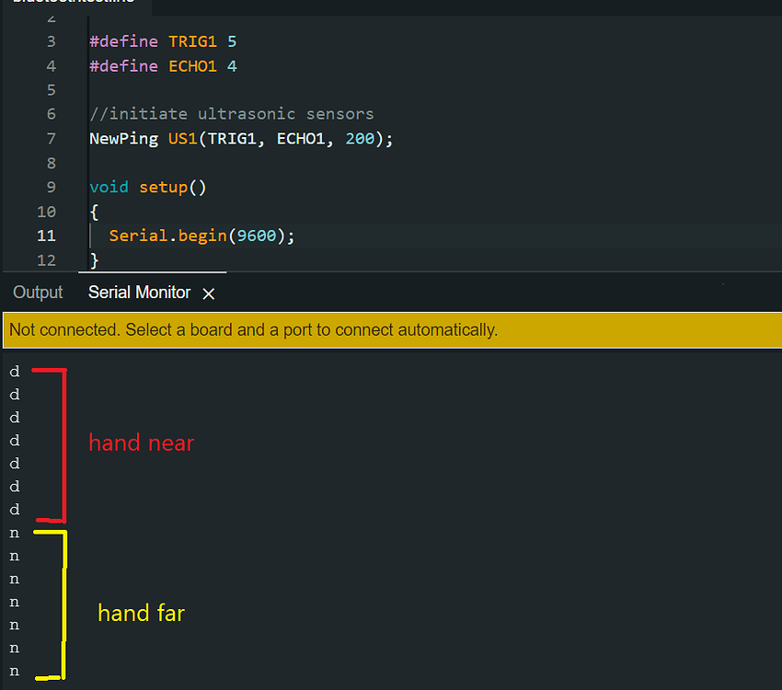Close the Serial Monitor tab
782x690 pixels.
pos(209,293)
